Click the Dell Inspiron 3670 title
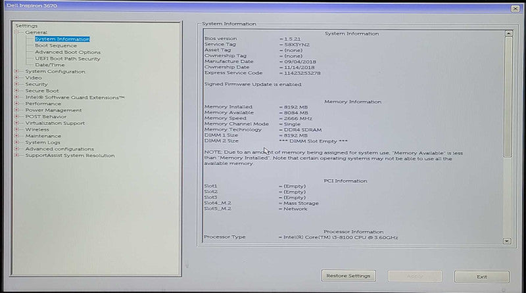Viewport: 526px width, 293px height. point(32,6)
